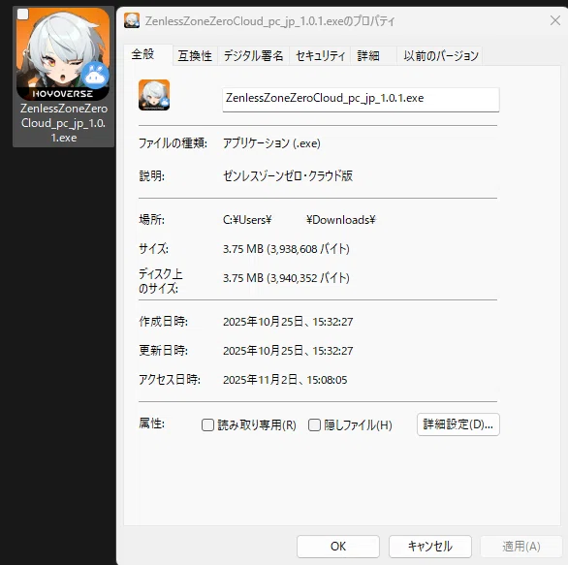Switch to the 詳細 tab

[x=373, y=56]
